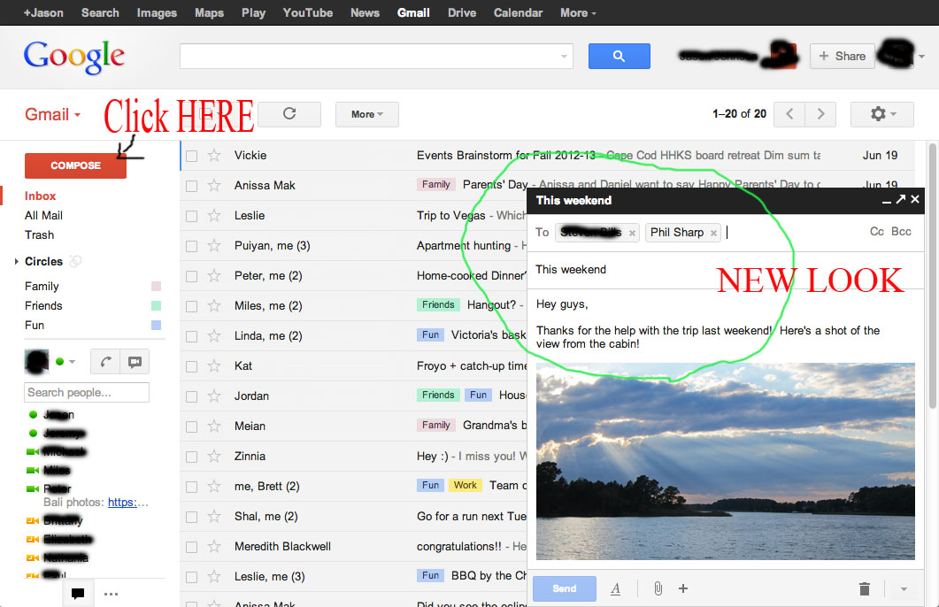Star the message from Leslie
Screen dimensions: 939x607
[x=214, y=216]
